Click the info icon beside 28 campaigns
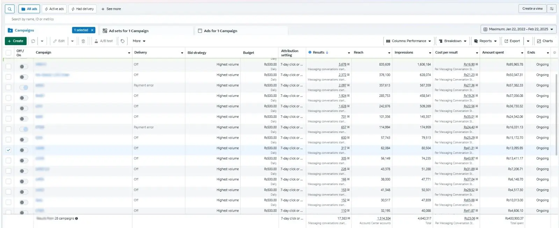 tap(77, 219)
